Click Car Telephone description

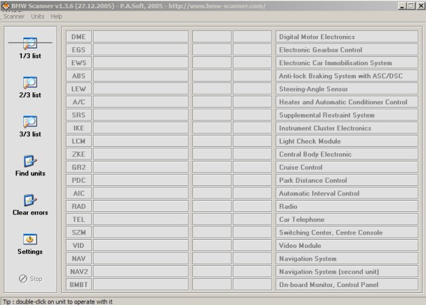[347, 219]
